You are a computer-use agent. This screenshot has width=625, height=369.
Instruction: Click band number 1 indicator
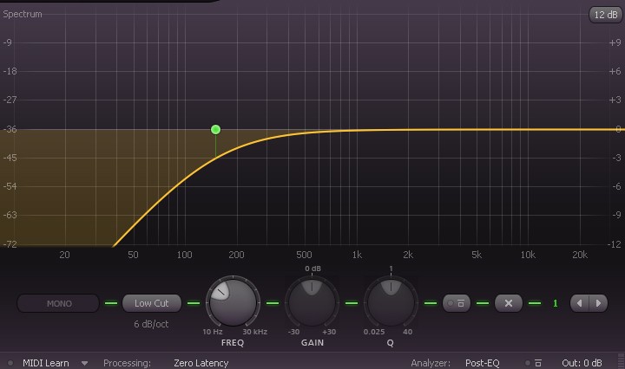555,303
